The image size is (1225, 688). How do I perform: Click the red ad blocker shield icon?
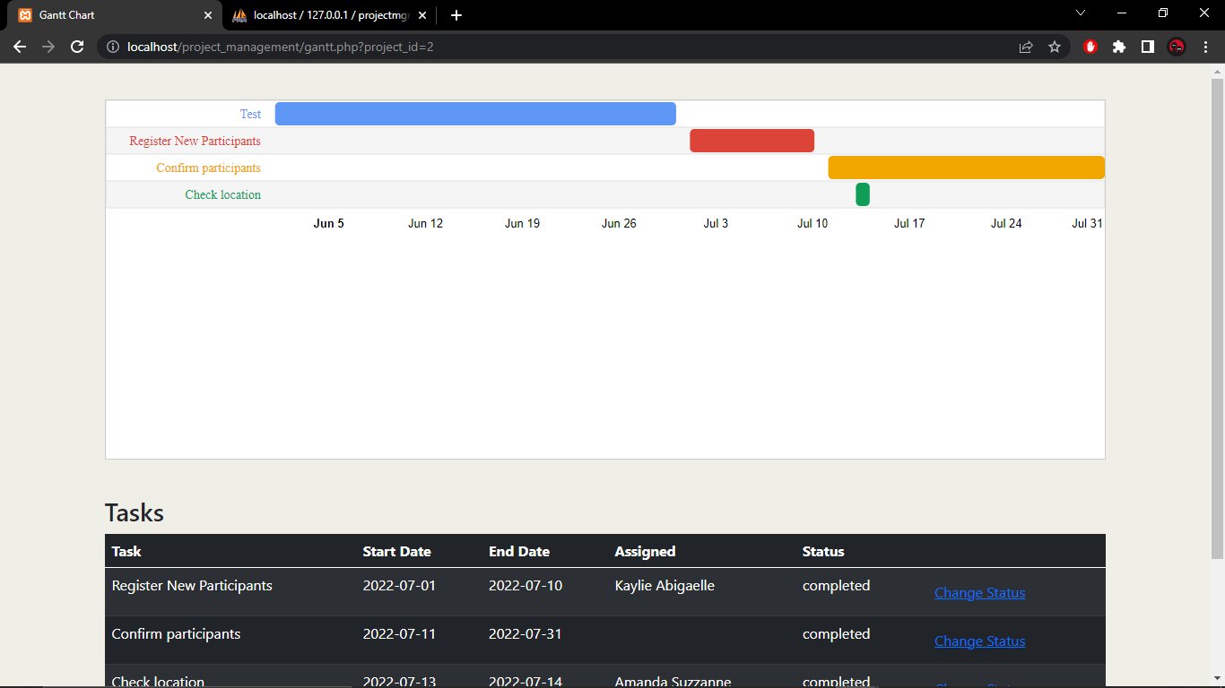[x=1090, y=47]
